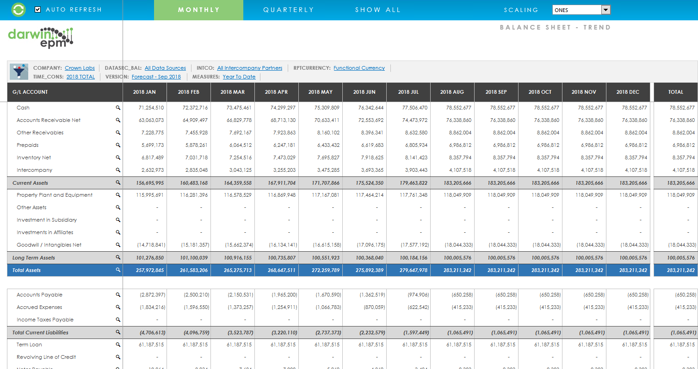698x369 pixels.
Task: Drill into Long Term Assets magnifier
Action: coord(118,258)
